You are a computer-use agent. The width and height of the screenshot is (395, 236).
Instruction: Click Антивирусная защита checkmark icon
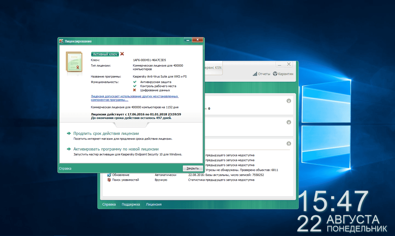pos(135,82)
